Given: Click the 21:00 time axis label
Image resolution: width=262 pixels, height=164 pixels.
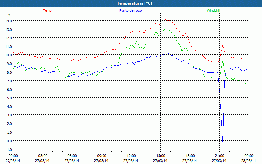Looking at the screenshot, I should pyautogui.click(x=219, y=156).
